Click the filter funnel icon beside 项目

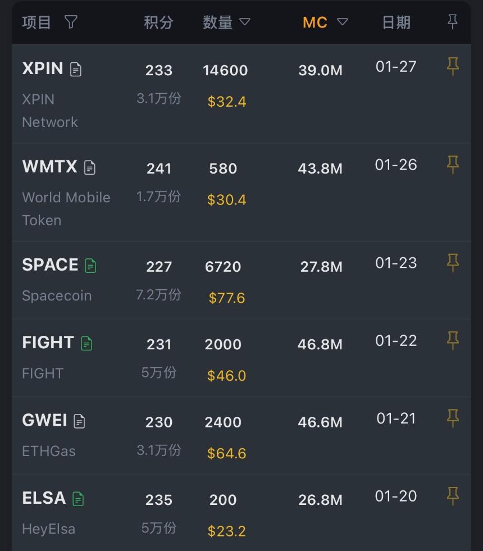71,22
